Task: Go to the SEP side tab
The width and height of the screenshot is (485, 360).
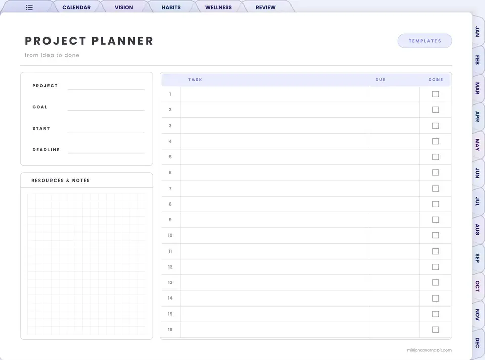Action: 477,258
